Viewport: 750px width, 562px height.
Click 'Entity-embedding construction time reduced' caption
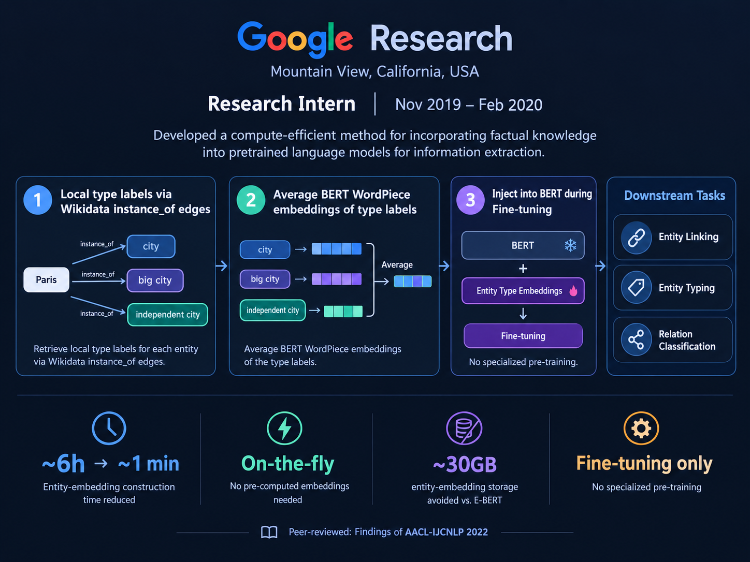coord(109,493)
